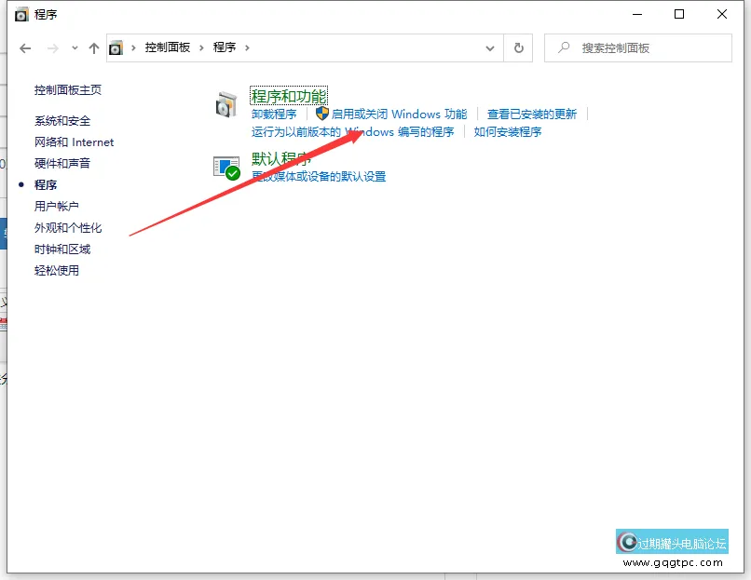Click the Programs and Features icon

[226, 104]
